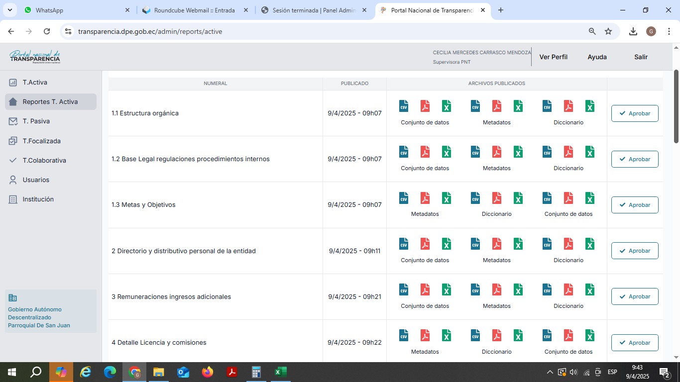Download CSV Metadatos for 4 Detalle Licencia
Screen dimensions: 680x382
click(x=404, y=335)
